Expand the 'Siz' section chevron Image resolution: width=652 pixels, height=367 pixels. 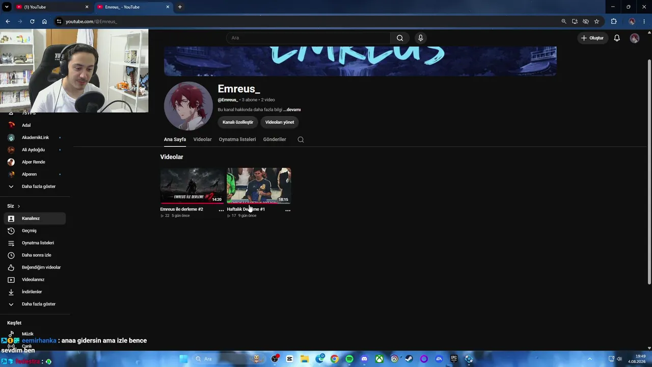(19, 206)
